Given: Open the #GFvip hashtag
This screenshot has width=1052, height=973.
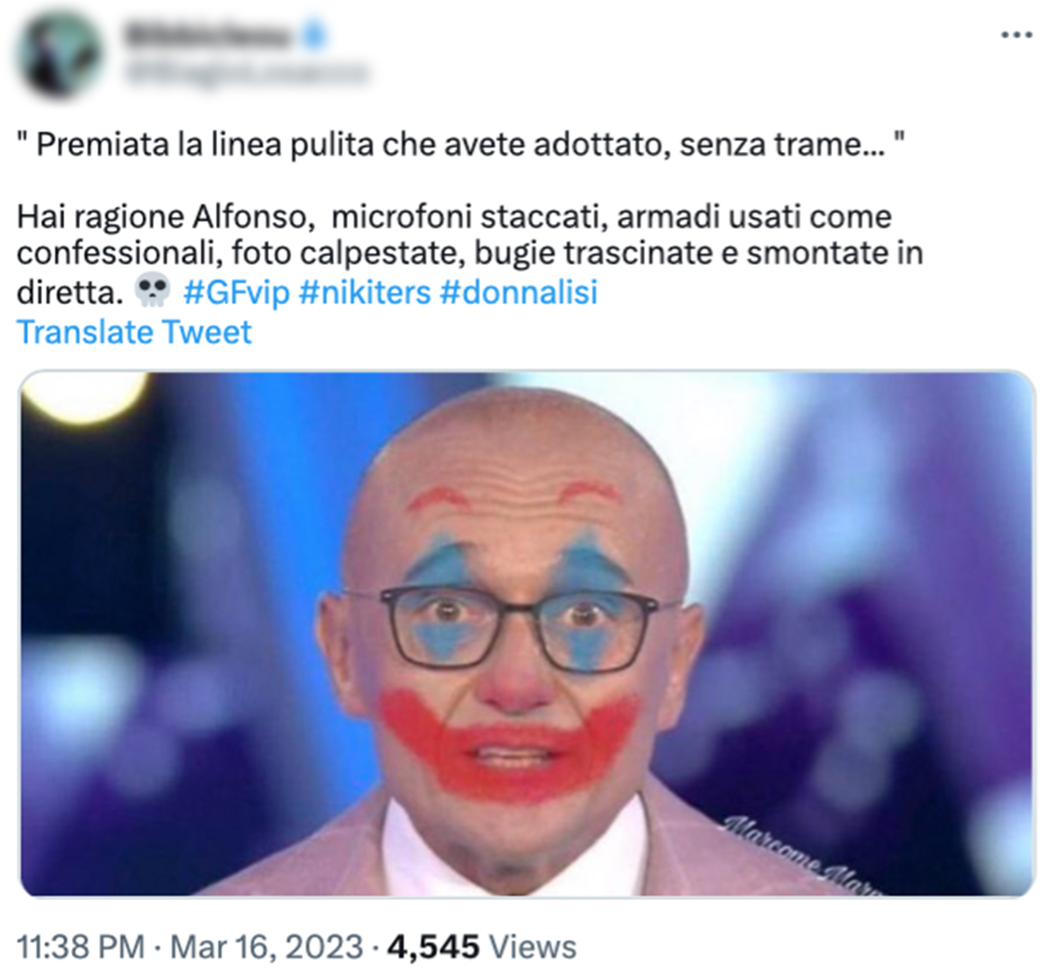Looking at the screenshot, I should 236,292.
